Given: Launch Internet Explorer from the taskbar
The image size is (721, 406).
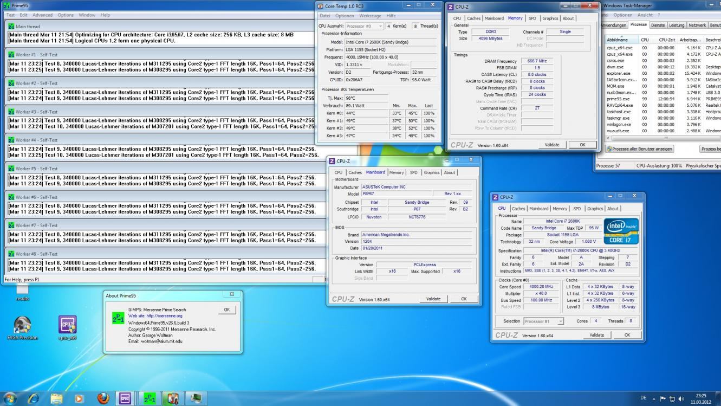Looking at the screenshot, I should coord(34,398).
